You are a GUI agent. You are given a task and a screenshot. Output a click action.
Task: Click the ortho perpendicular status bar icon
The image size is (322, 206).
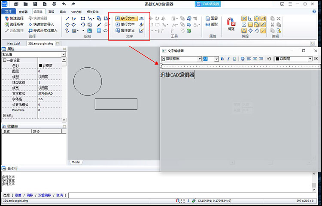pyautogui.click(x=188, y=201)
